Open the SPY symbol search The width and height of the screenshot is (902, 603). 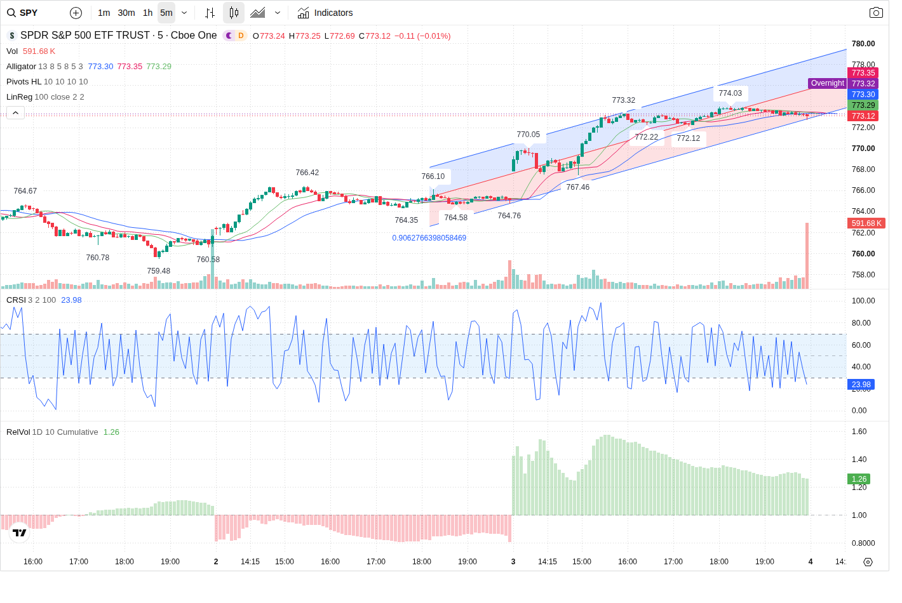click(23, 13)
